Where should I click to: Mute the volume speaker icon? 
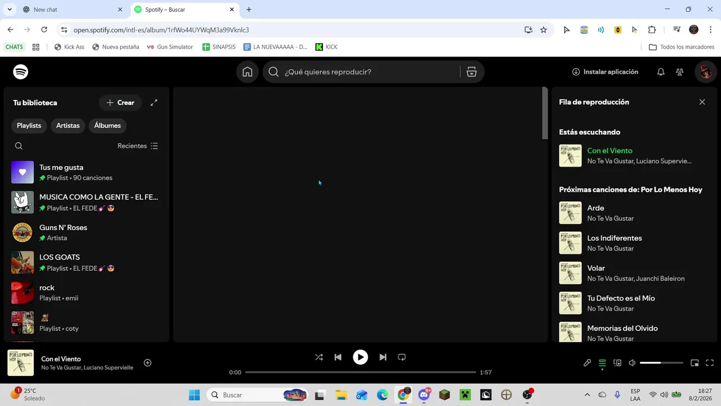632,363
